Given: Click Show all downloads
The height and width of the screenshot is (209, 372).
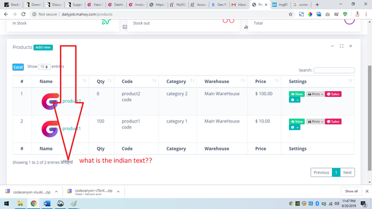Looking at the screenshot, I should [x=351, y=191].
